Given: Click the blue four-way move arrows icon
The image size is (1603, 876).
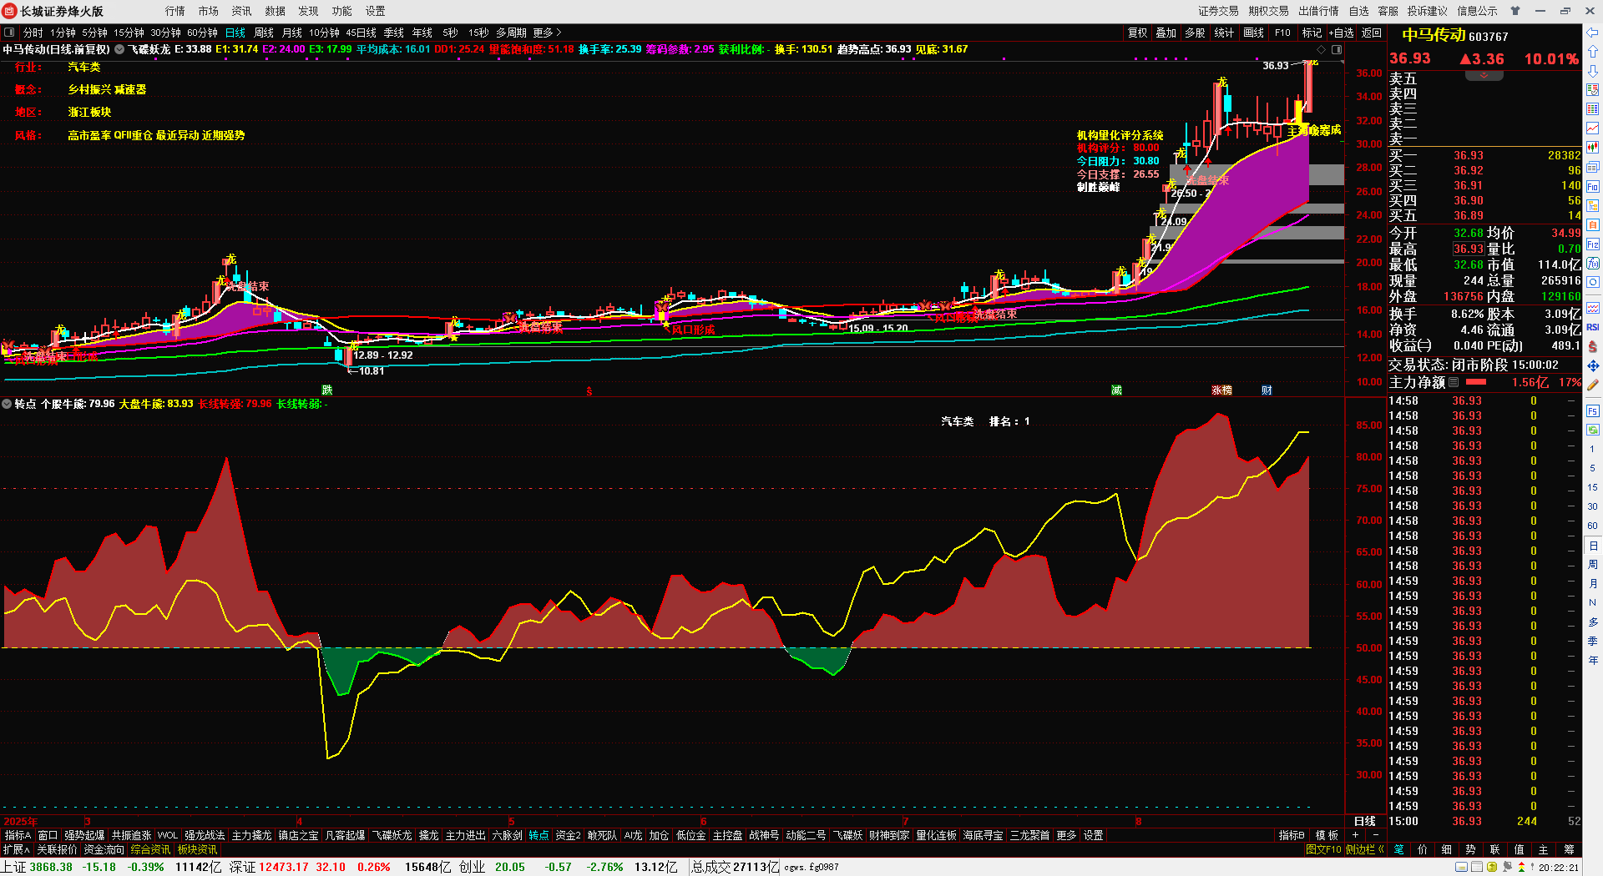Looking at the screenshot, I should (x=1593, y=365).
